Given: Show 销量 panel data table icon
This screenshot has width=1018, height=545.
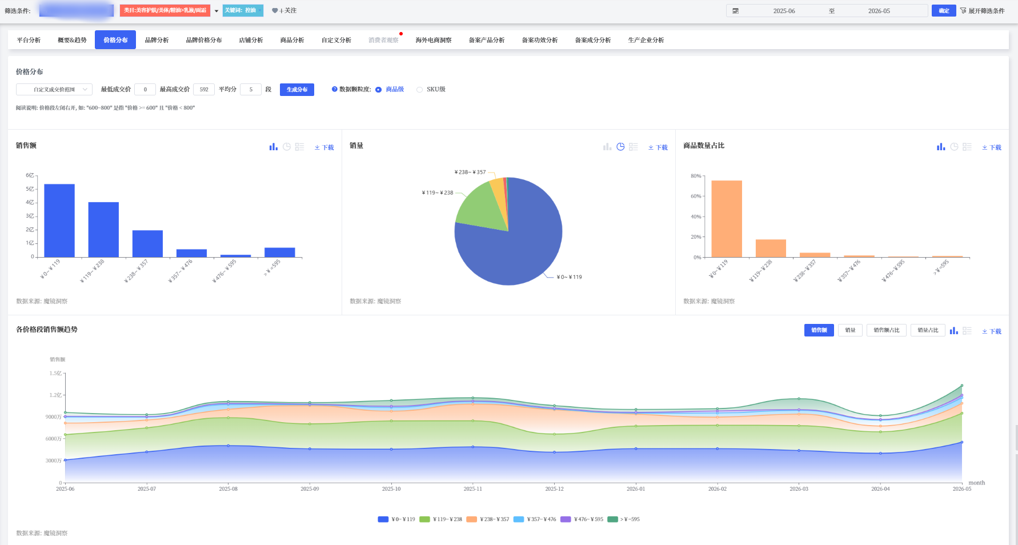Looking at the screenshot, I should click(634, 147).
